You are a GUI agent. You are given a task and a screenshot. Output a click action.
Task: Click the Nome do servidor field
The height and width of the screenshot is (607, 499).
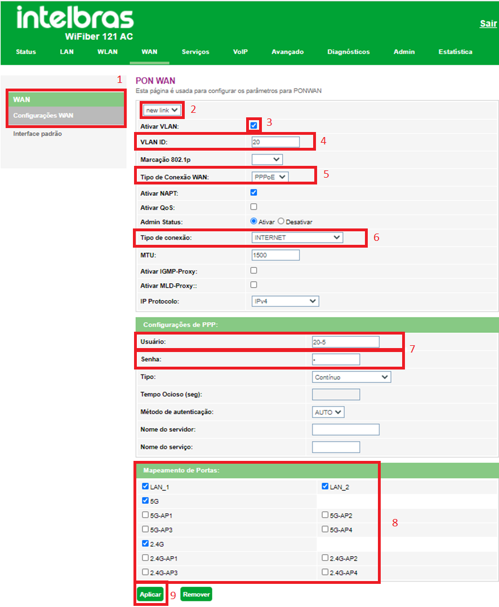(x=346, y=430)
